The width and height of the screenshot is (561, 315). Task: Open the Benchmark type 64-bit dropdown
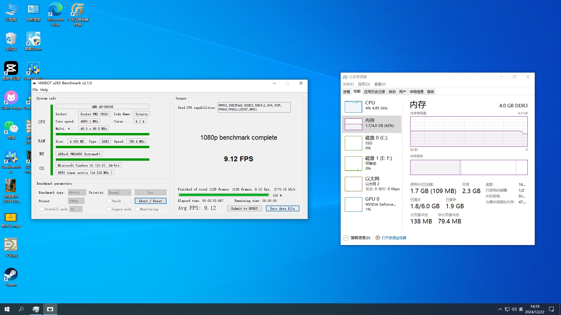pos(77,192)
